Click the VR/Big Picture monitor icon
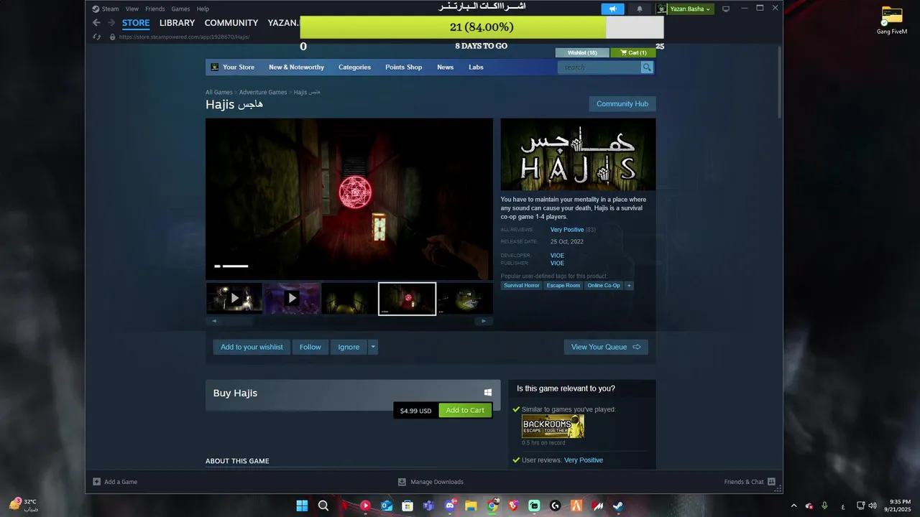This screenshot has width=920, height=517. point(726,9)
